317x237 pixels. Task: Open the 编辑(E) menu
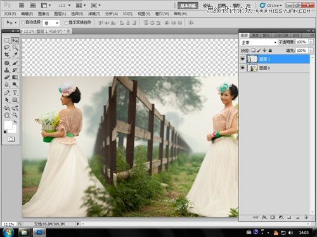tap(27, 14)
